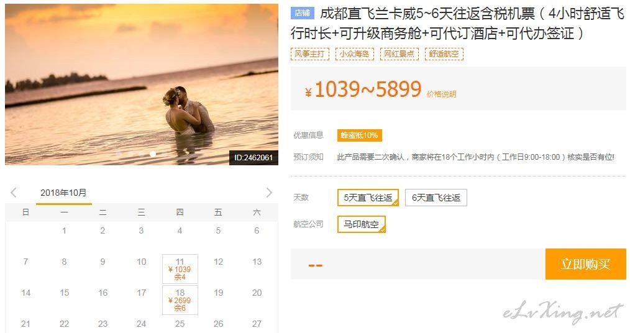Select October 11 priced ¥1039
This screenshot has height=333, width=630.
pos(180,269)
